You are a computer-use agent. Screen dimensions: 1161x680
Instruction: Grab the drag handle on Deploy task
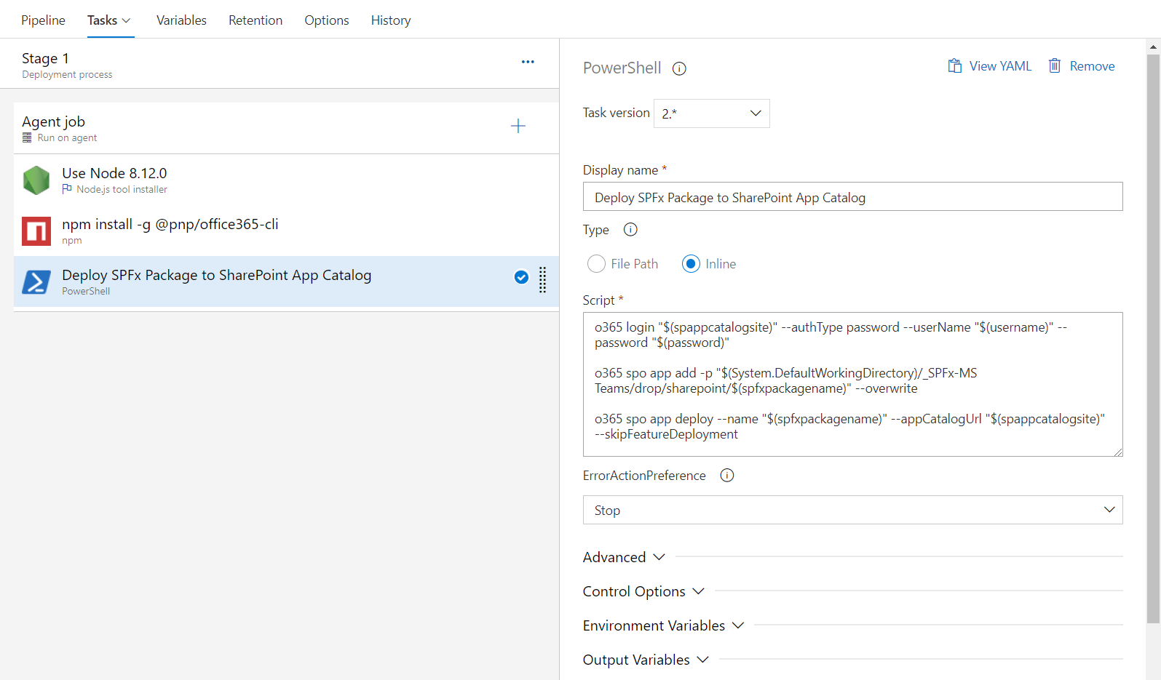pos(542,280)
